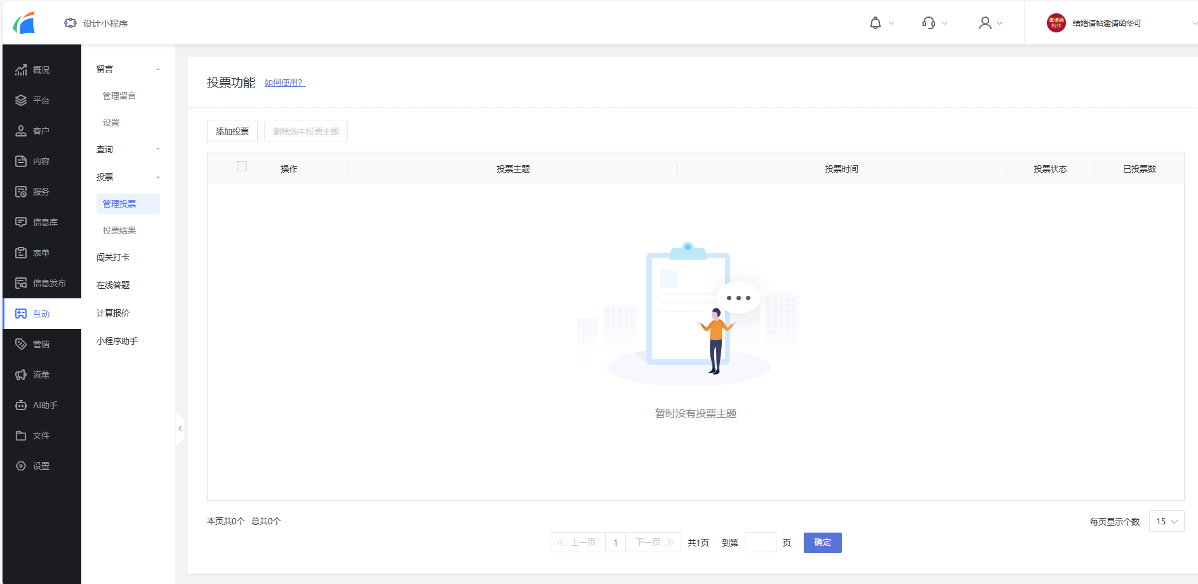Open the 如何使用? help link
This screenshot has width=1198, height=584.
[284, 82]
